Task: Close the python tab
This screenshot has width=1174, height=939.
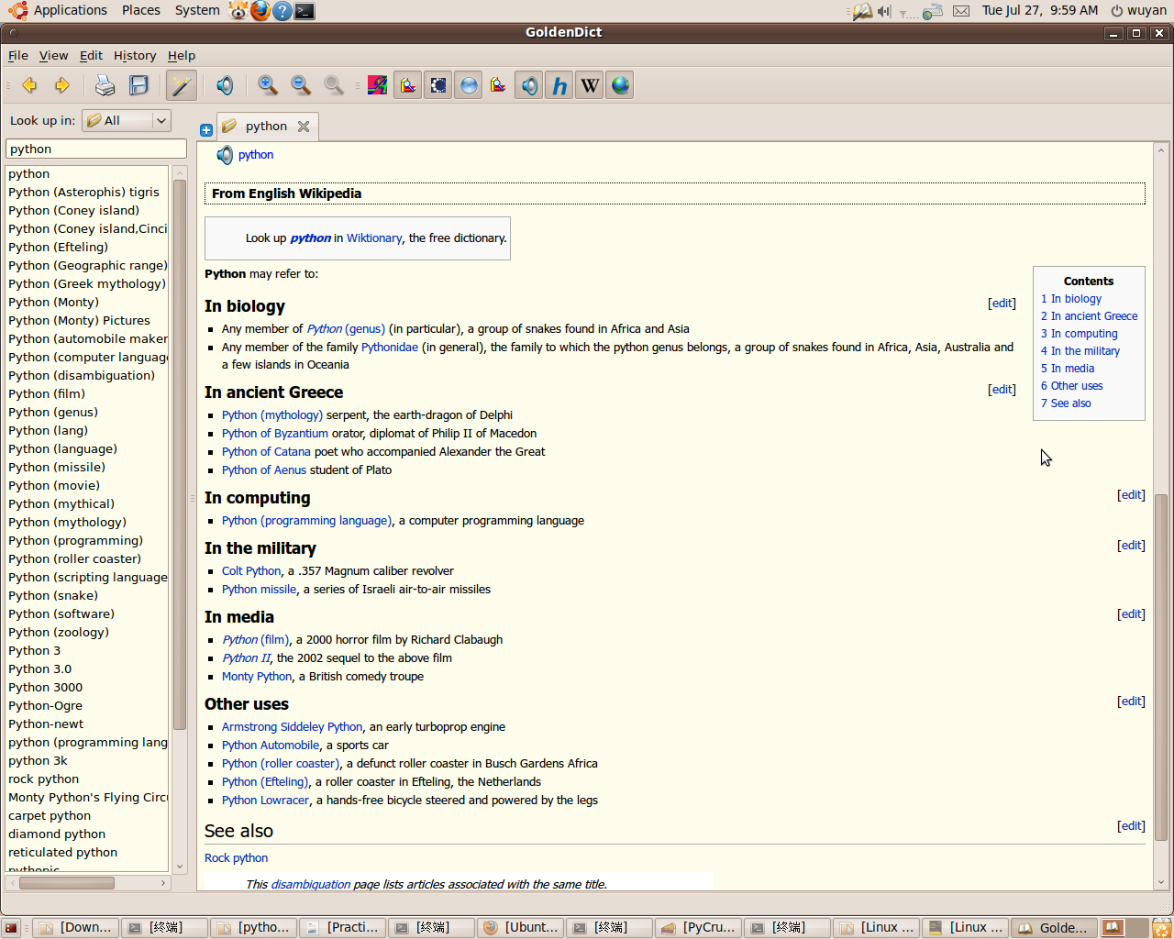Action: (x=304, y=127)
